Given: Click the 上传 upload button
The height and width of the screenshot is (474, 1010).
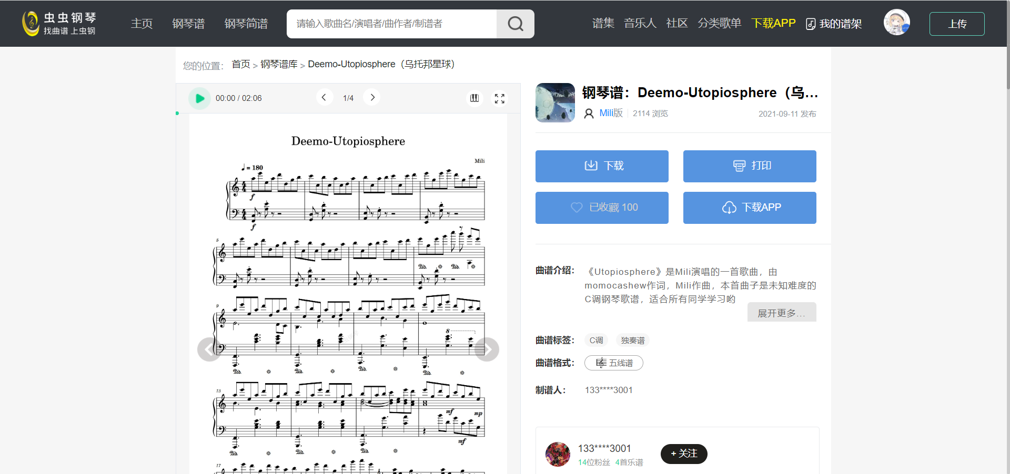Looking at the screenshot, I should pos(957,24).
